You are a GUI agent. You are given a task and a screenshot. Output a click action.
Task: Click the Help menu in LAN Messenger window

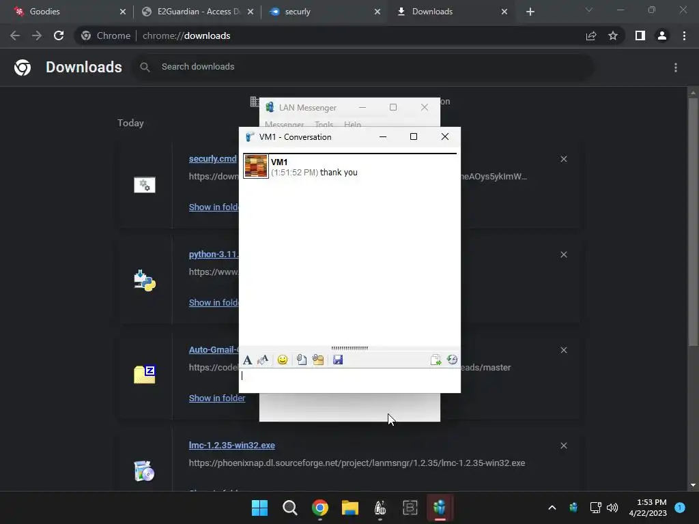[x=352, y=124]
